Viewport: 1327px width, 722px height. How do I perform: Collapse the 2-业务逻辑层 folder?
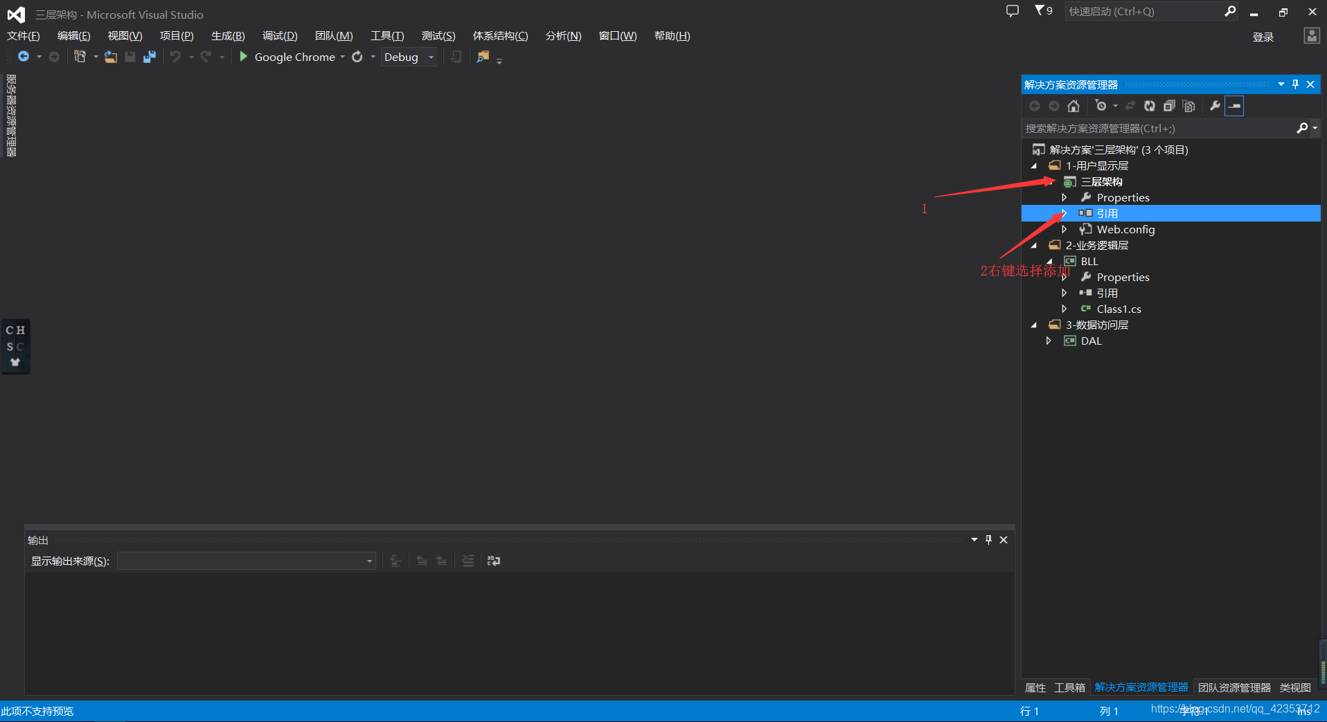[x=1034, y=246]
